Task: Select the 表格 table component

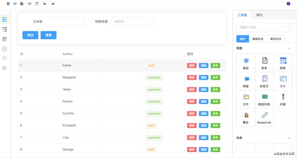Action: pyautogui.click(x=283, y=63)
